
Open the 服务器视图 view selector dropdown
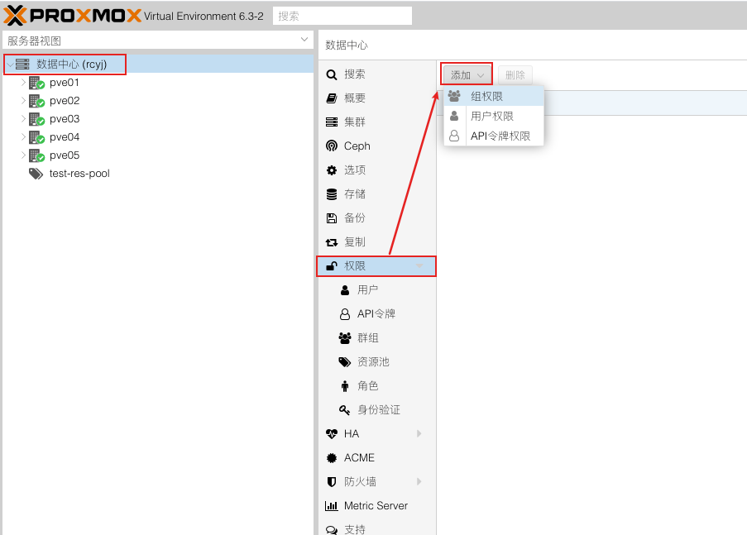click(304, 40)
